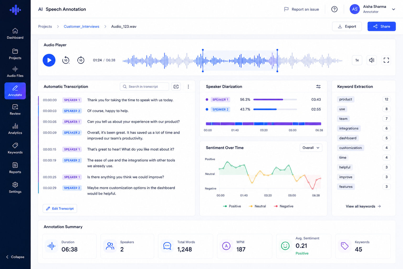Toggle the transcript sync icon button
Viewport: 403px width, 269px height.
coord(176,87)
